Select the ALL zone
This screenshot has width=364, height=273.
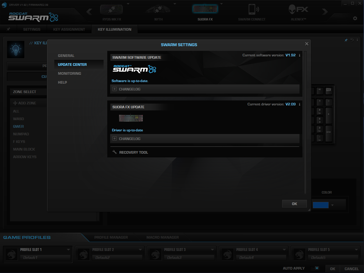tap(16, 111)
